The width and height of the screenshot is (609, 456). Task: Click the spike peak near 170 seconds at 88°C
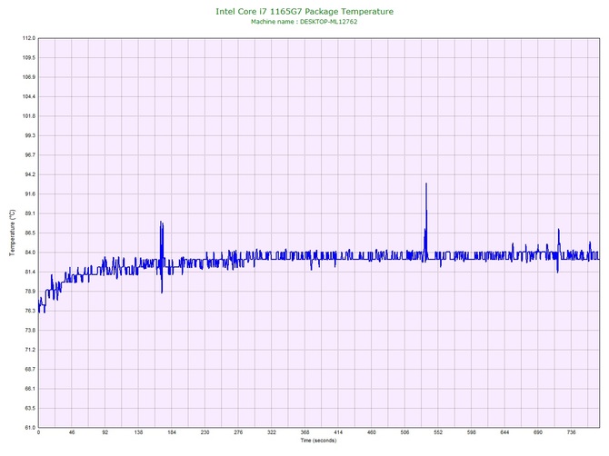pos(161,222)
